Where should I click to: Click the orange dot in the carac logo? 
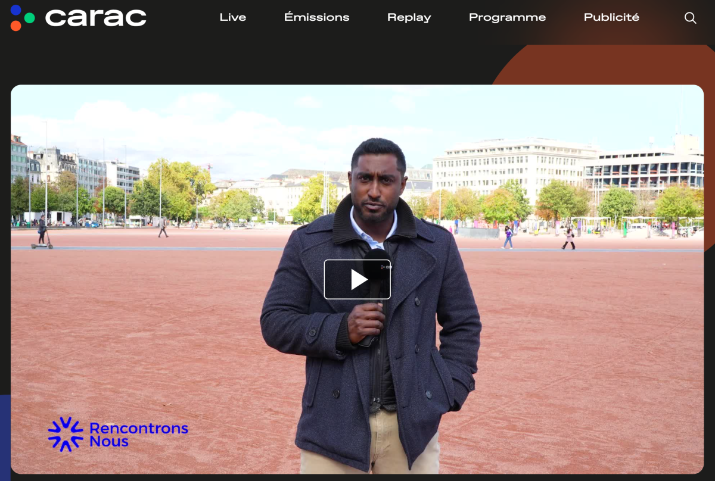tap(16, 26)
